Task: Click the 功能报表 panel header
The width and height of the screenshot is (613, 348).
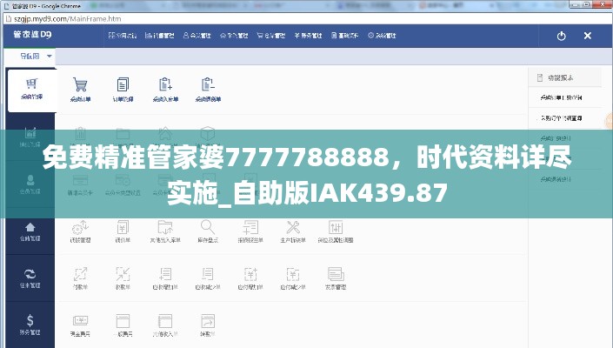Action: (x=561, y=78)
